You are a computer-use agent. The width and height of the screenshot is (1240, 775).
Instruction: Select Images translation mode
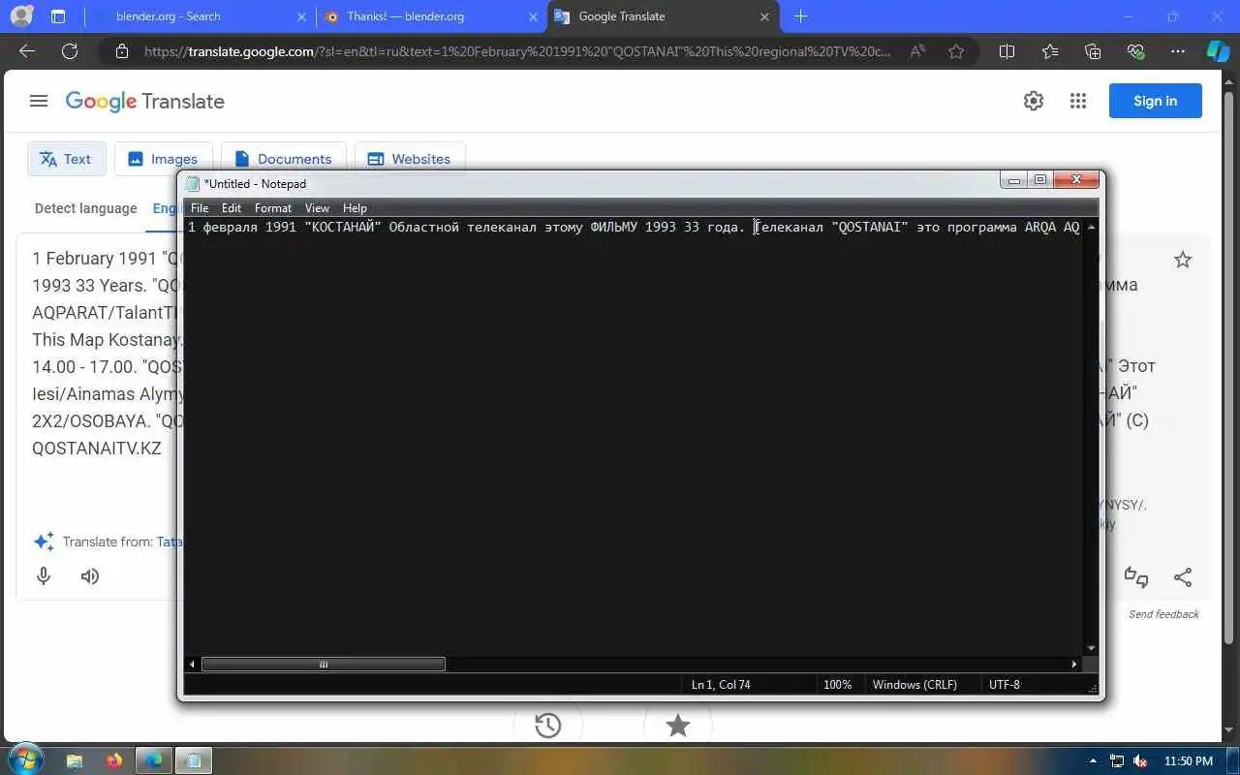pyautogui.click(x=163, y=159)
